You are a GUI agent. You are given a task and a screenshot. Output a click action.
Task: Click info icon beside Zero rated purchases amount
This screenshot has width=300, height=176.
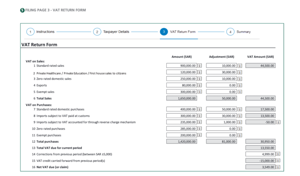200,129
